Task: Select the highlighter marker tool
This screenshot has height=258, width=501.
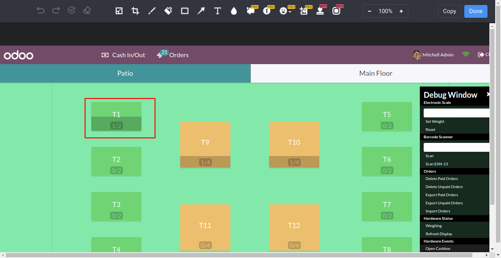Action: point(168,11)
